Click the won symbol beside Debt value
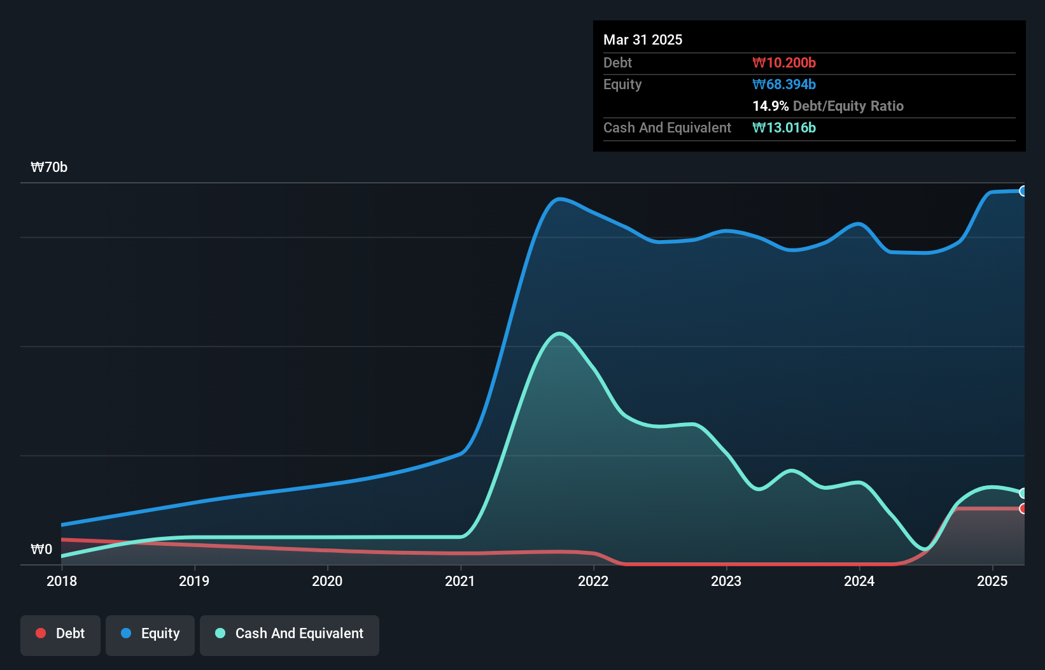The image size is (1045, 670). tap(757, 62)
